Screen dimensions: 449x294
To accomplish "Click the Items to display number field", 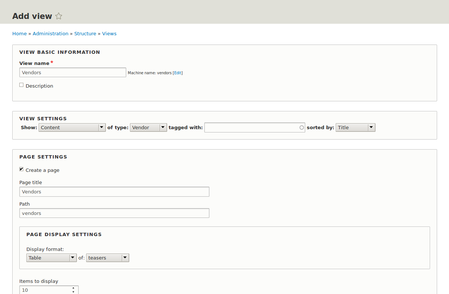I will pos(45,290).
